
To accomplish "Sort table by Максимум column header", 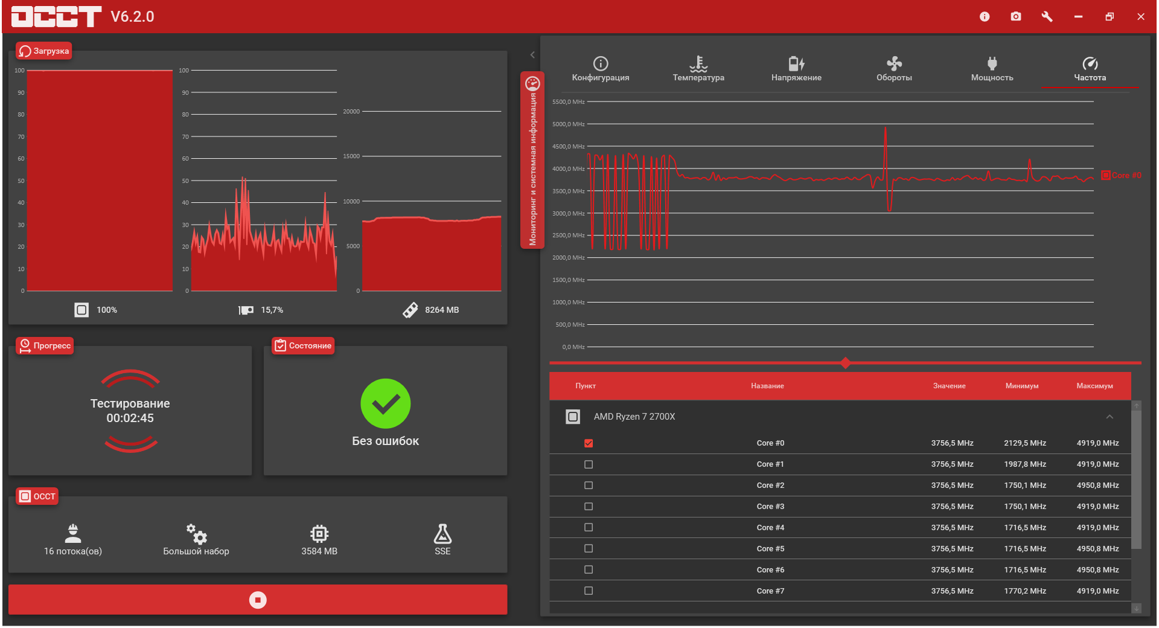I will click(1094, 386).
